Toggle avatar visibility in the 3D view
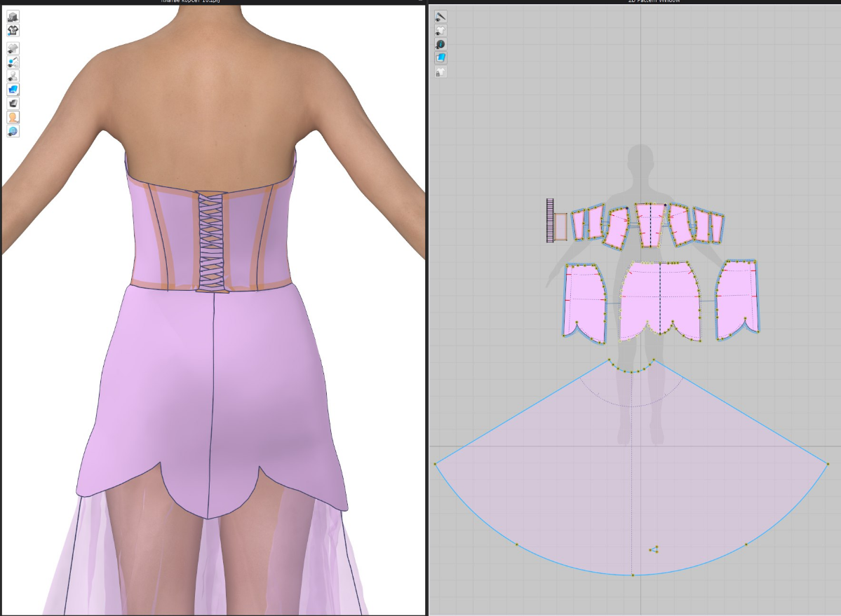The image size is (841, 616). coord(13,76)
